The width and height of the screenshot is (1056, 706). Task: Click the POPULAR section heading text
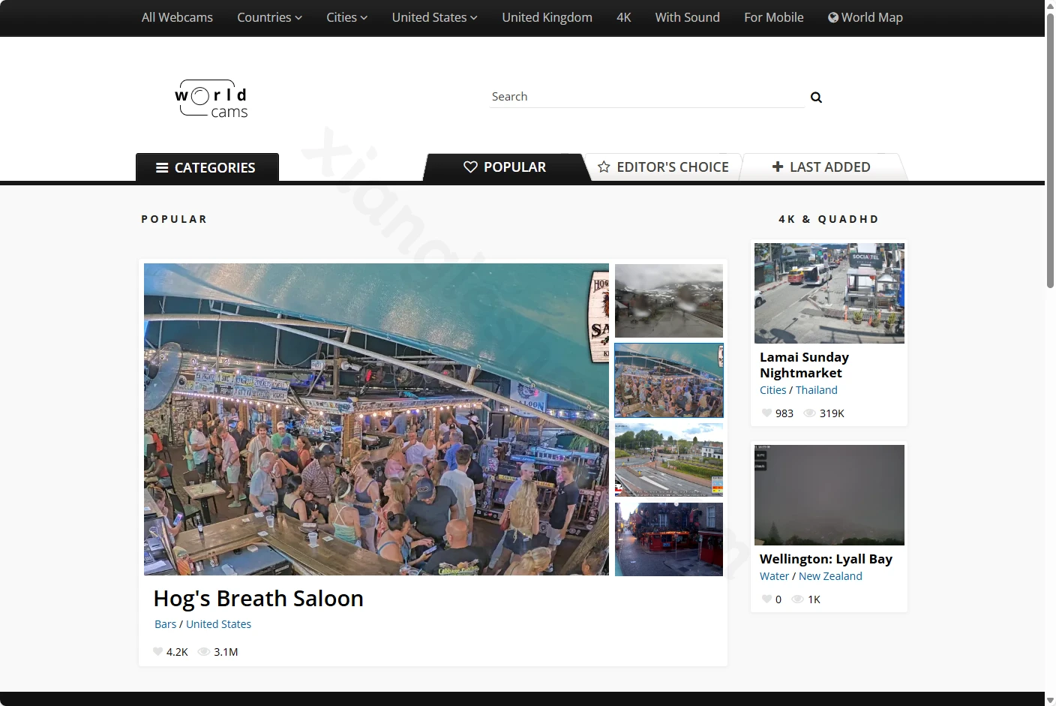coord(174,219)
